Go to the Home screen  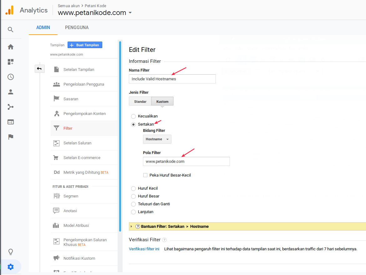11,47
